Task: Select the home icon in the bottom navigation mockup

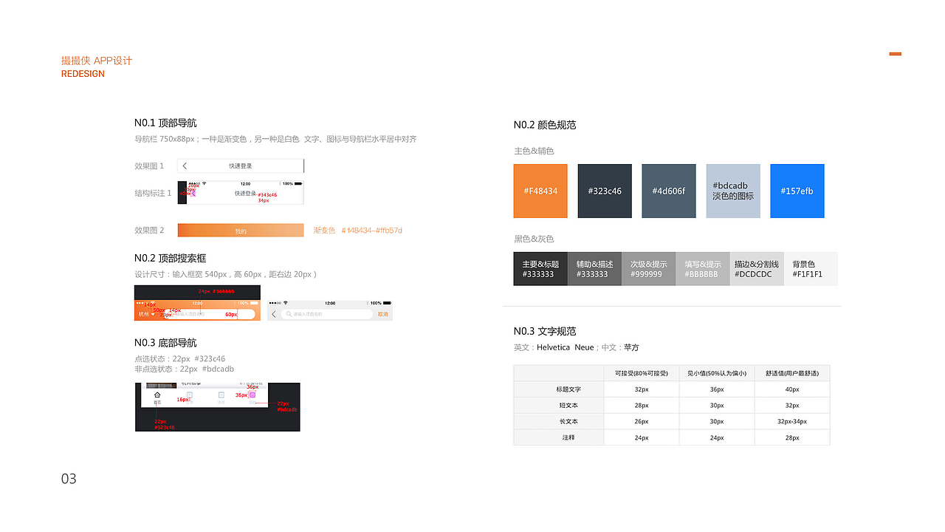Action: tap(157, 395)
